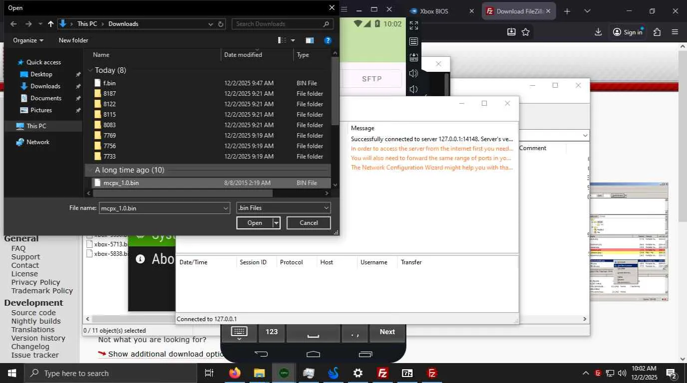Go up one folder level in Open dialog

[50, 24]
